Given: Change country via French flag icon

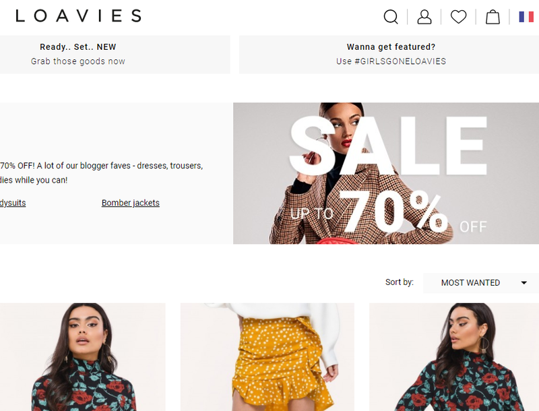Looking at the screenshot, I should click(x=526, y=16).
